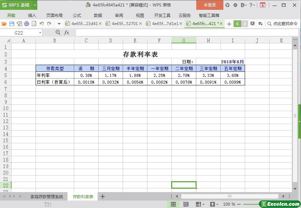Click the Open folder icon
Screen dimensions: 301x208
point(4,24)
